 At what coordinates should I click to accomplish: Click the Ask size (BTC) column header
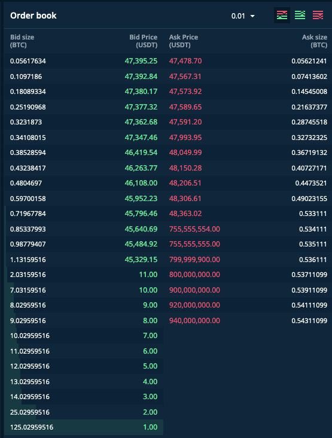tap(315, 41)
